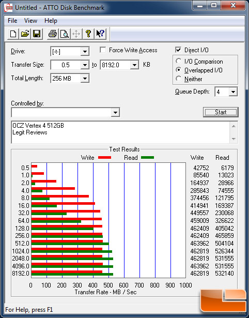This screenshot has height=318, width=249.
Task: Open Print Preview toolbar icon
Action: coord(65,34)
